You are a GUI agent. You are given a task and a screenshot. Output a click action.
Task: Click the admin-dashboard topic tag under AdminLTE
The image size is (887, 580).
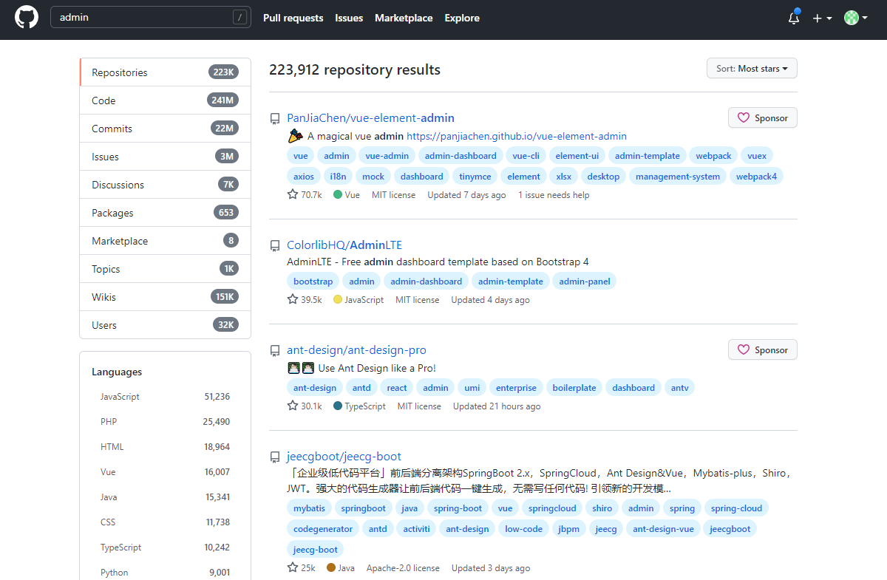coord(426,282)
